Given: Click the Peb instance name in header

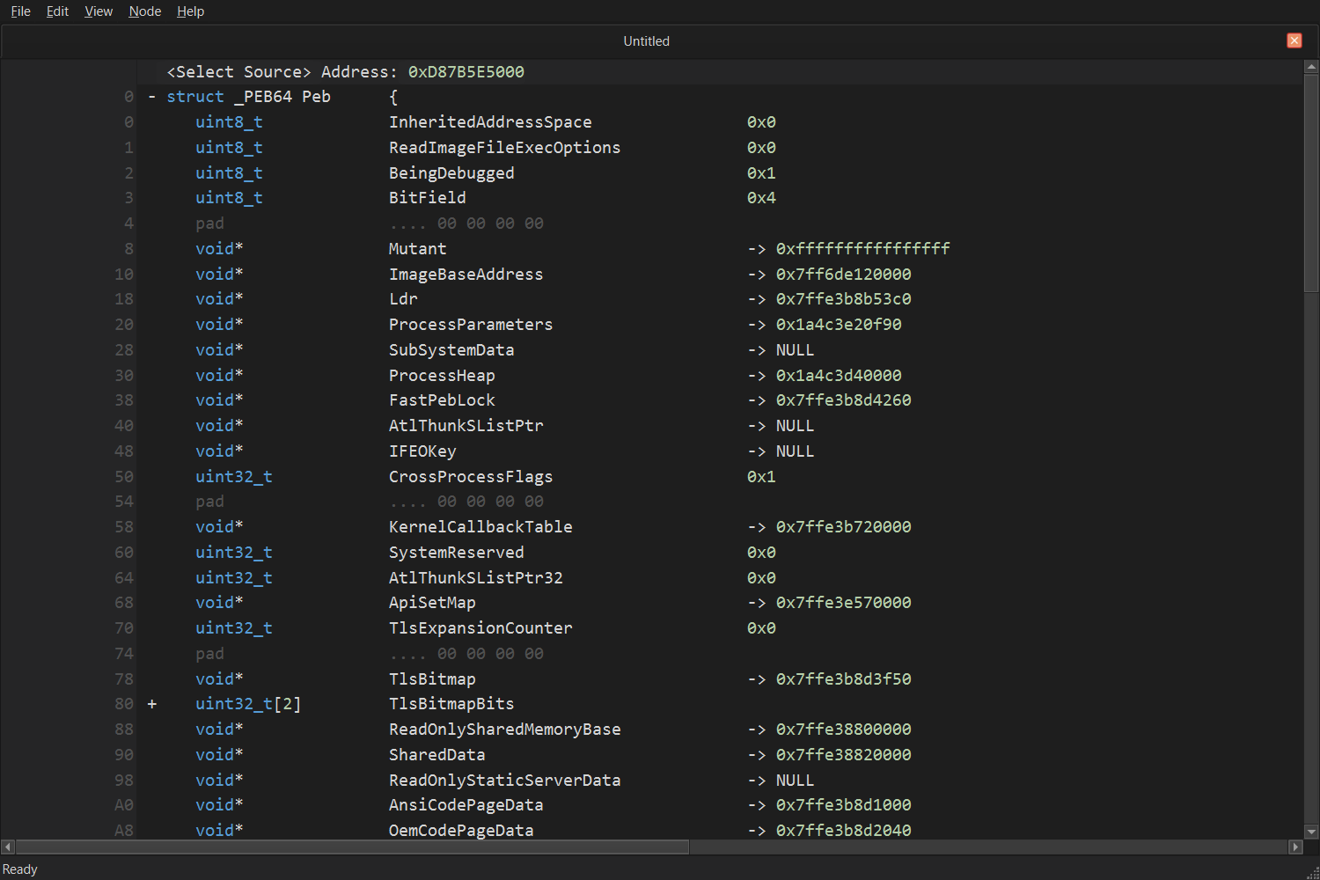Looking at the screenshot, I should pyautogui.click(x=316, y=97).
